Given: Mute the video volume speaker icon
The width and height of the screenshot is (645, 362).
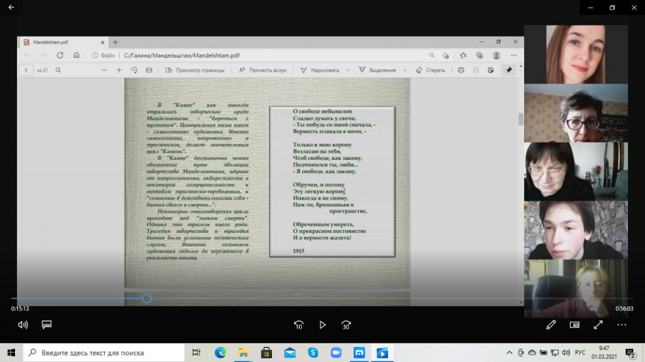Looking at the screenshot, I should click(23, 325).
